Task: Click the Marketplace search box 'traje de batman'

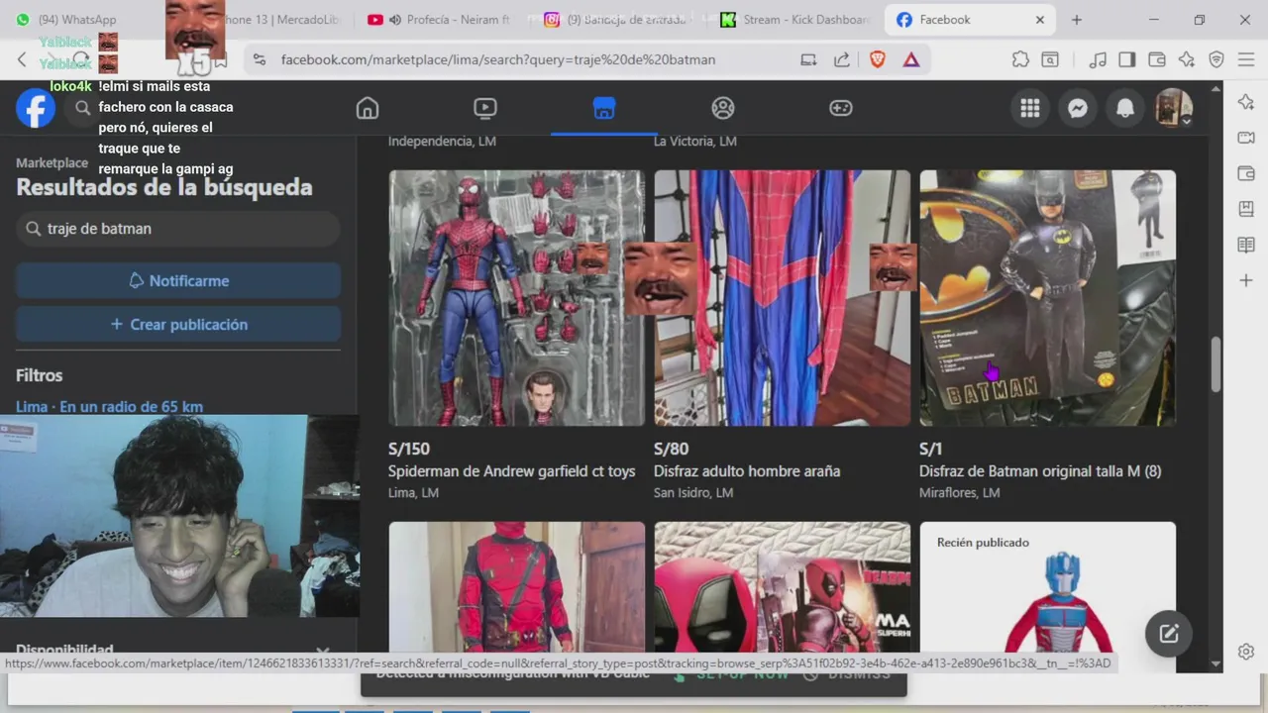Action: [x=178, y=229]
